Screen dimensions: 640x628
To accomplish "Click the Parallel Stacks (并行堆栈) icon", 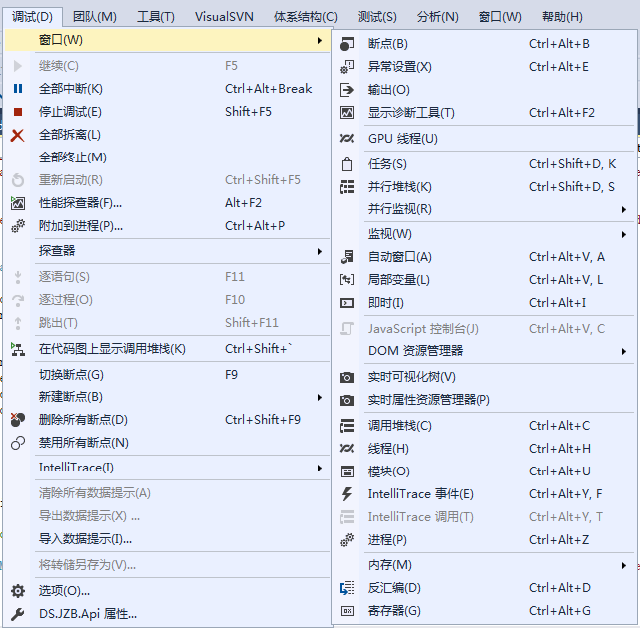I will click(x=347, y=187).
